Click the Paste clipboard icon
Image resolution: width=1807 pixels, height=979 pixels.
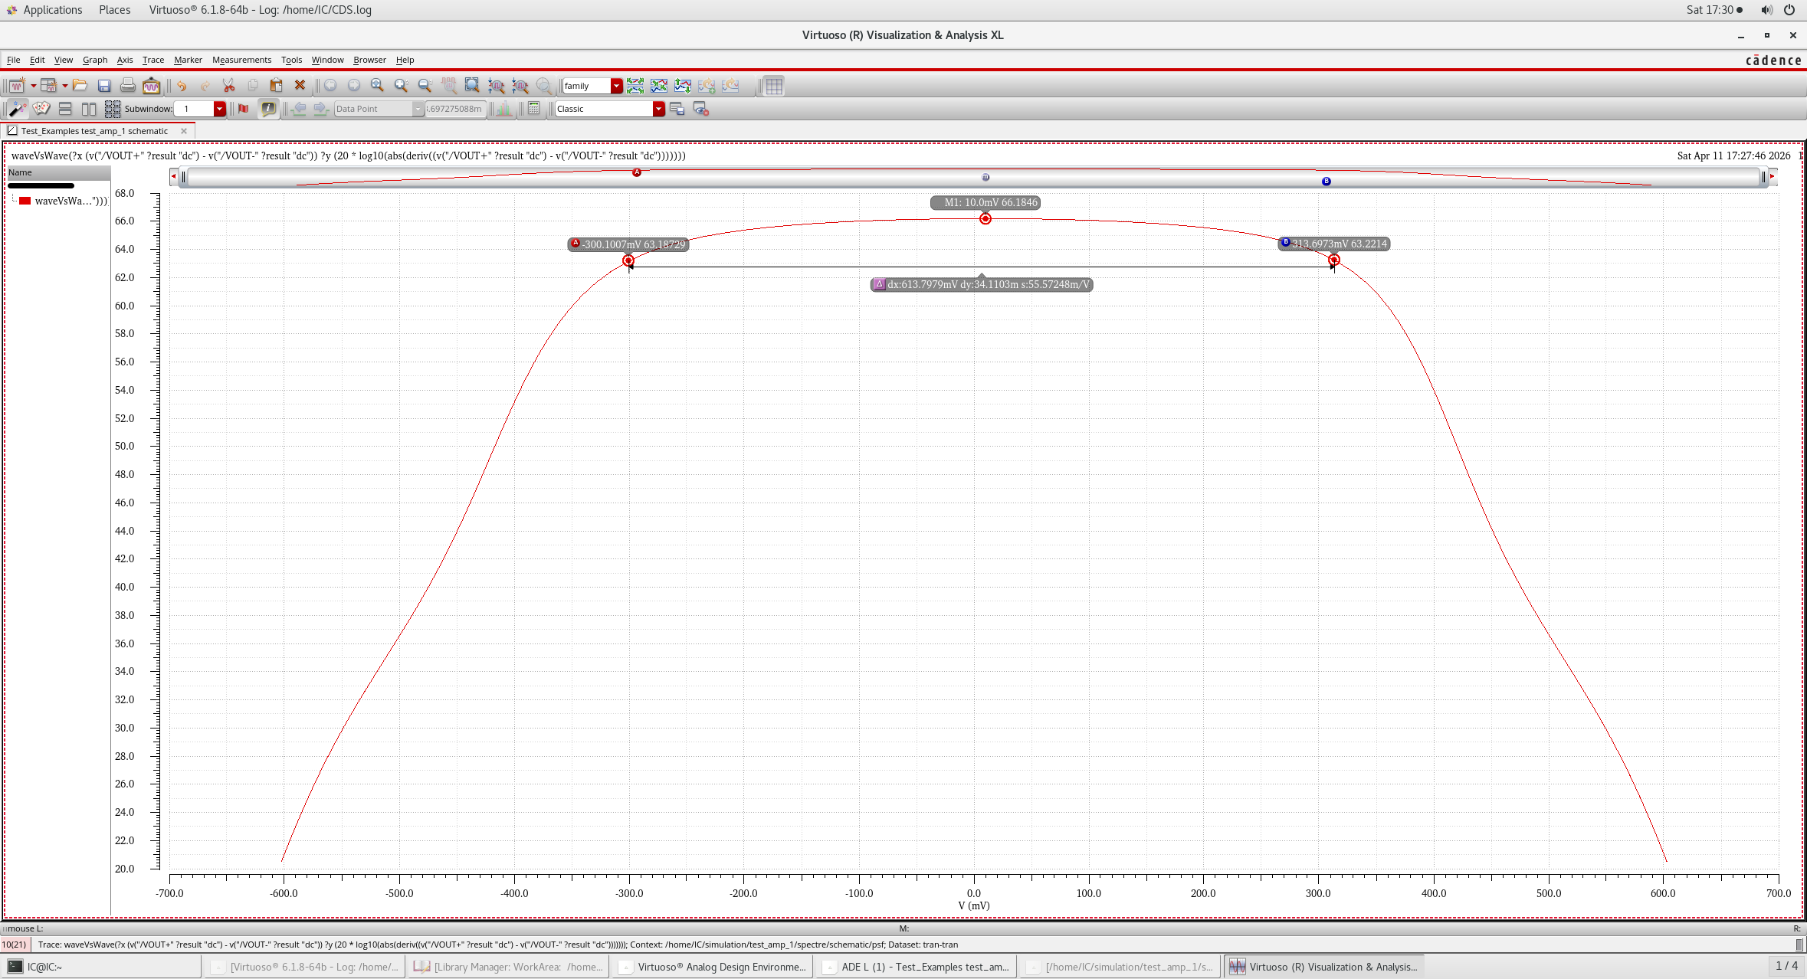point(276,86)
